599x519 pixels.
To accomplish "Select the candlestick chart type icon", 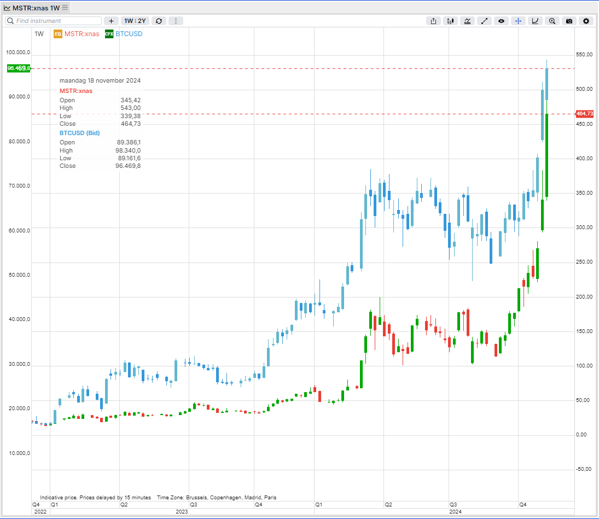I will (450, 21).
